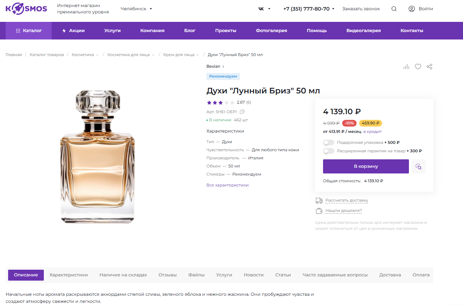This screenshot has height=306, width=463.
Task: Click the one-click buy cursor icon
Action: coord(418,166)
